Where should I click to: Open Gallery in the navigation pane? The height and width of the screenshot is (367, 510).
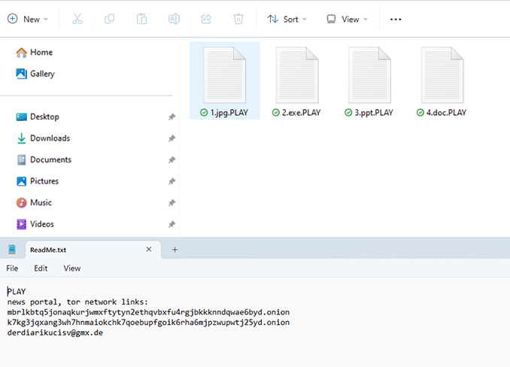click(42, 74)
